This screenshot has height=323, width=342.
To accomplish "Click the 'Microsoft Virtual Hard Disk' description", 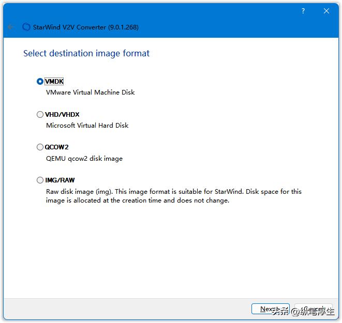I will (x=87, y=126).
